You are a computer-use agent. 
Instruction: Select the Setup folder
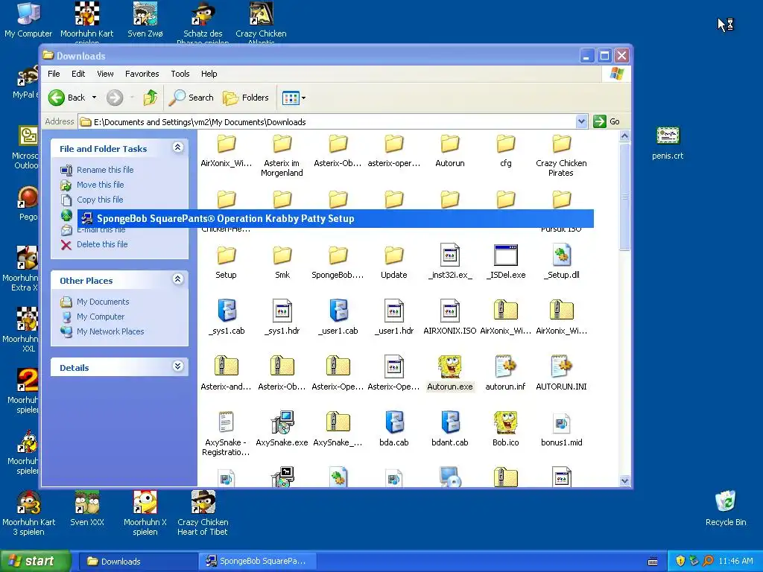[227, 263]
